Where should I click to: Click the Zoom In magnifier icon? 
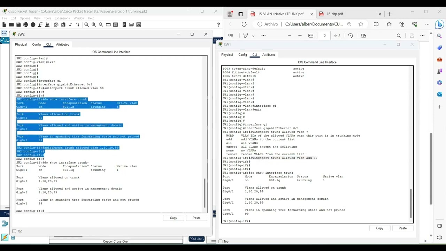point(86,24)
